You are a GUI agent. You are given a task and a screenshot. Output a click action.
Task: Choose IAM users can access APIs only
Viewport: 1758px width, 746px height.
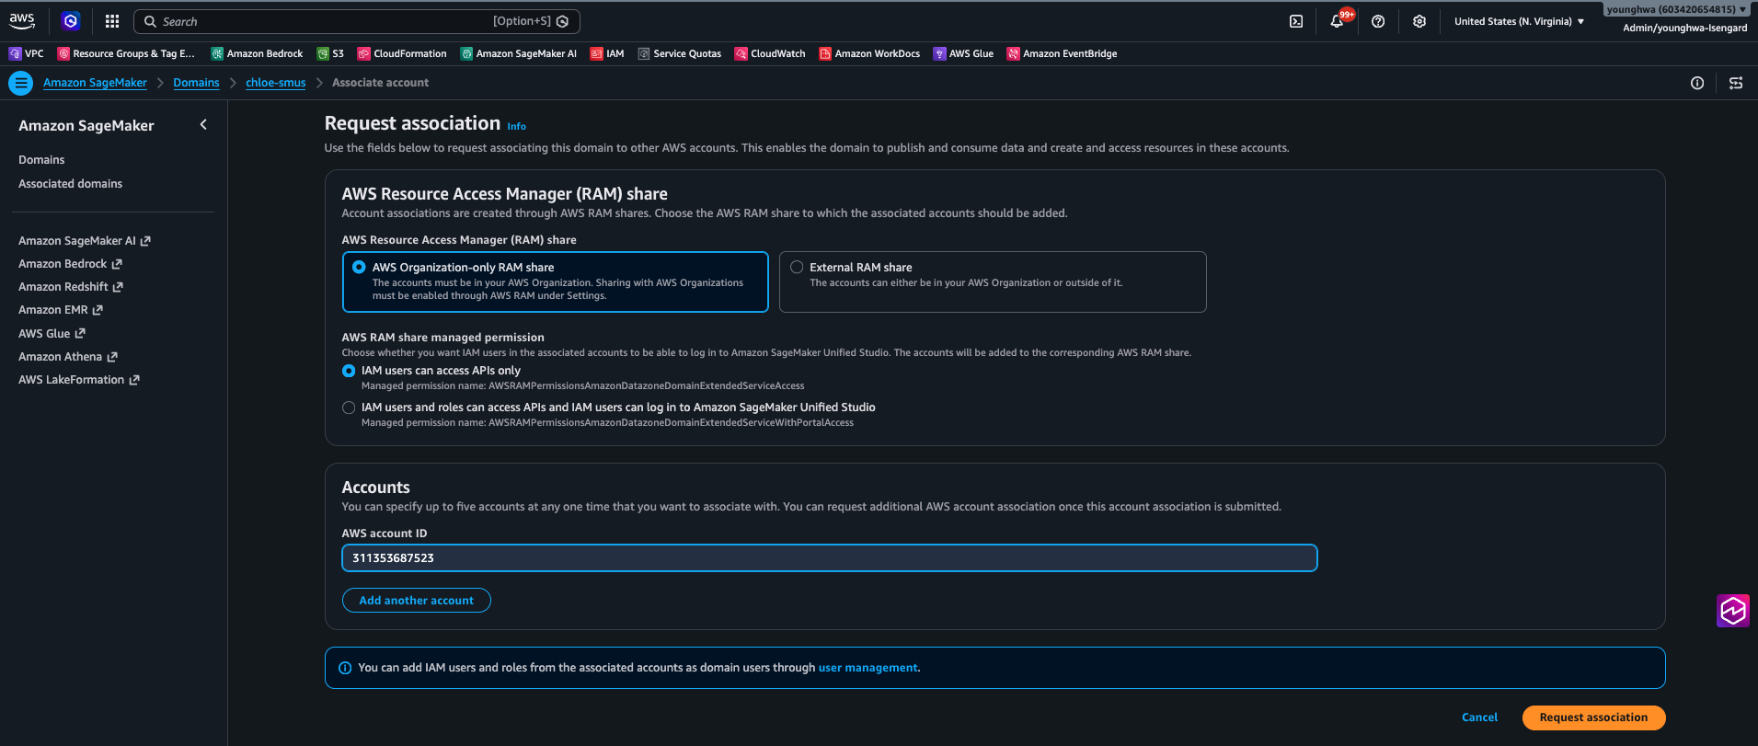pyautogui.click(x=349, y=371)
